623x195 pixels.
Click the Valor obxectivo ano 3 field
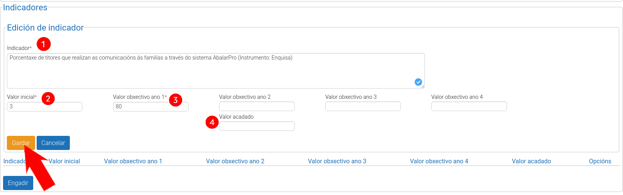click(x=363, y=106)
